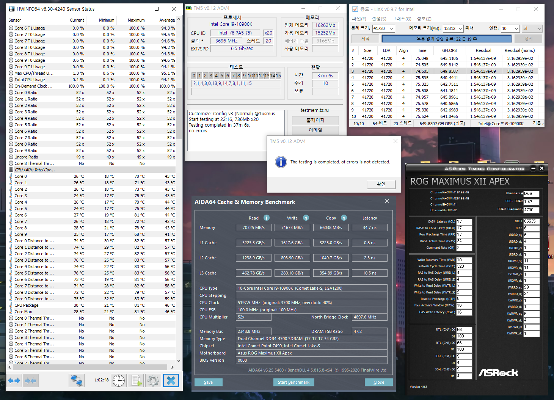Screen dimensions: 554x400
Task: Click the thermometer icon of the CPU Package row
Action: [11, 305]
